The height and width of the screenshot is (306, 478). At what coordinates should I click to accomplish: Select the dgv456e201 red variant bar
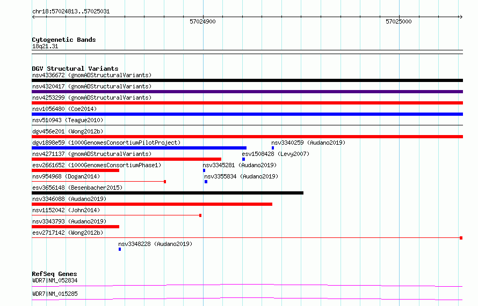(x=247, y=137)
